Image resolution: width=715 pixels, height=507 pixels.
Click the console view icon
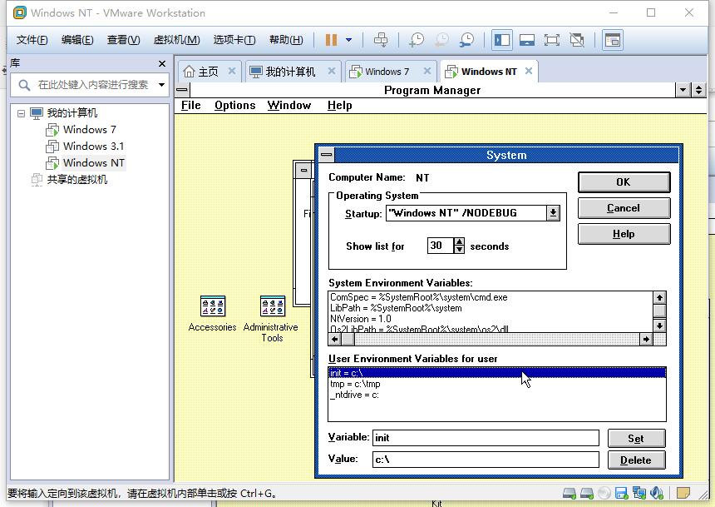(x=613, y=40)
